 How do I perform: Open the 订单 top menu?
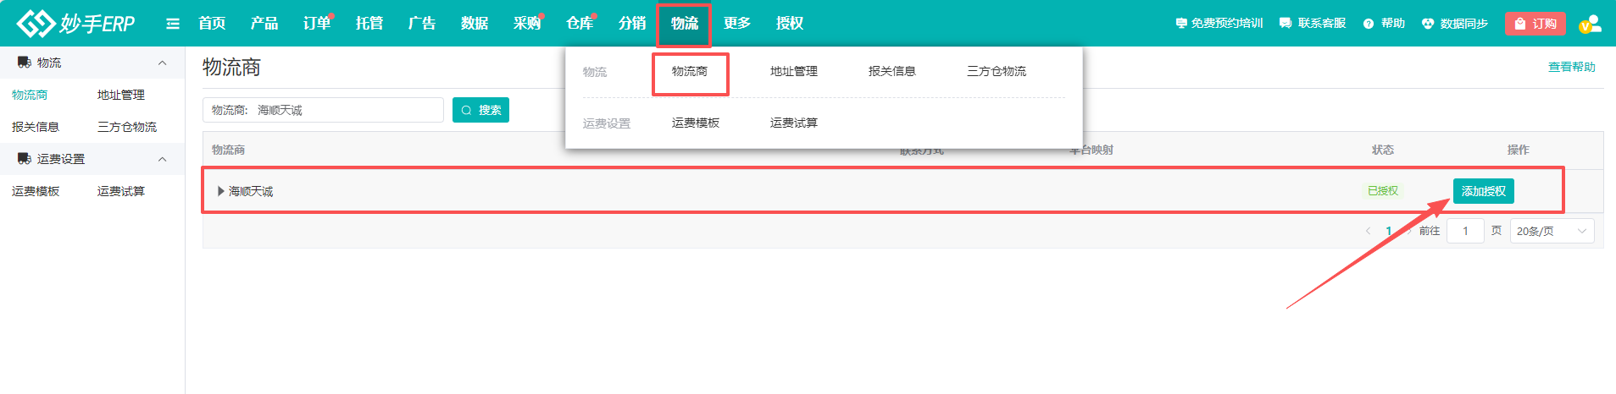(x=317, y=24)
